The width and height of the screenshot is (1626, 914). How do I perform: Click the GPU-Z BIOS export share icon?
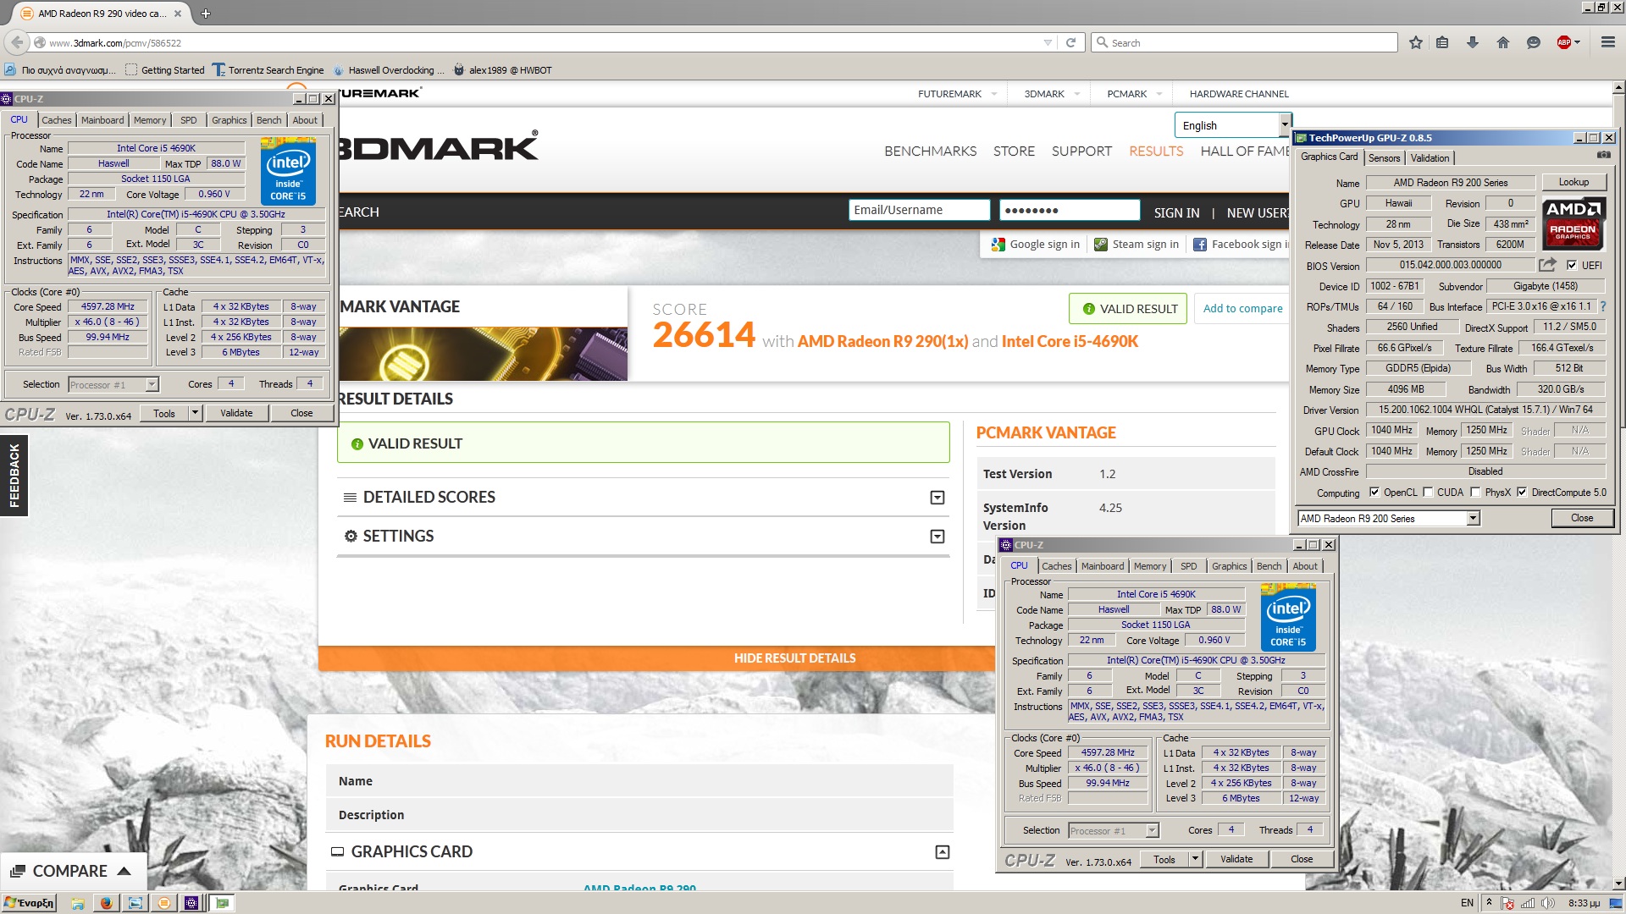pos(1547,265)
